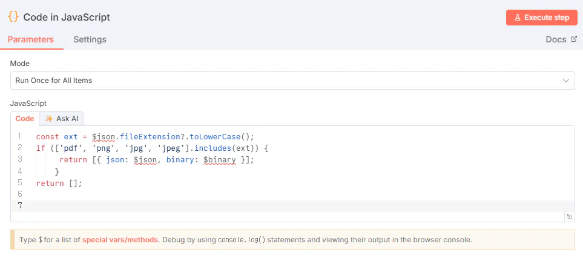583x258 pixels.
Task: Click the 'Code in JavaScript' node title
Action: click(67, 17)
